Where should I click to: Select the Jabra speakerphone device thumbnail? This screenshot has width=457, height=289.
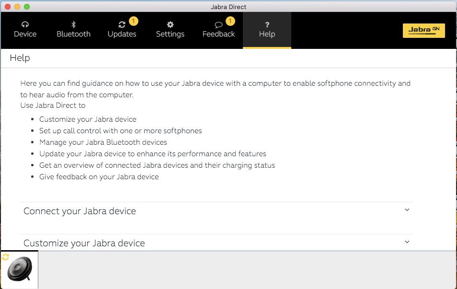pyautogui.click(x=20, y=270)
